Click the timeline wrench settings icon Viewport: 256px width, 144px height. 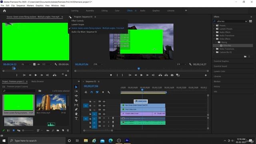point(108,92)
